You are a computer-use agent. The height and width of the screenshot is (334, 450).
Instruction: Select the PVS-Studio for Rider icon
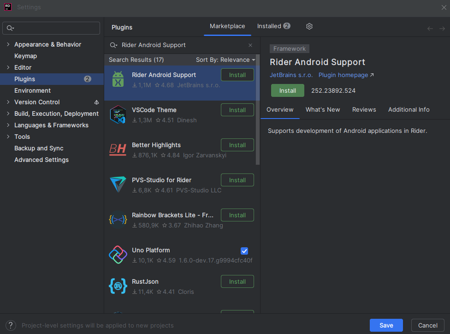coord(118,185)
